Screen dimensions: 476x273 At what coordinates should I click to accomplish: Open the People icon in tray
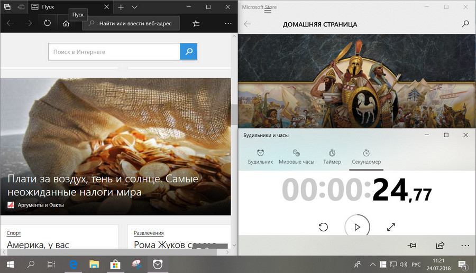[x=358, y=265]
